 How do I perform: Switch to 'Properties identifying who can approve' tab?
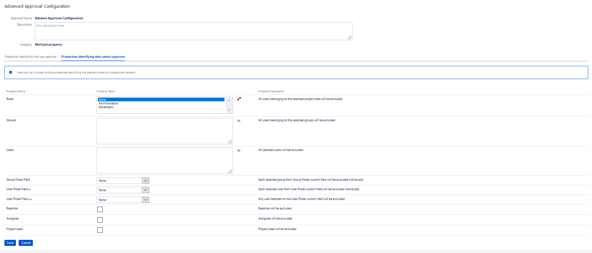point(30,57)
